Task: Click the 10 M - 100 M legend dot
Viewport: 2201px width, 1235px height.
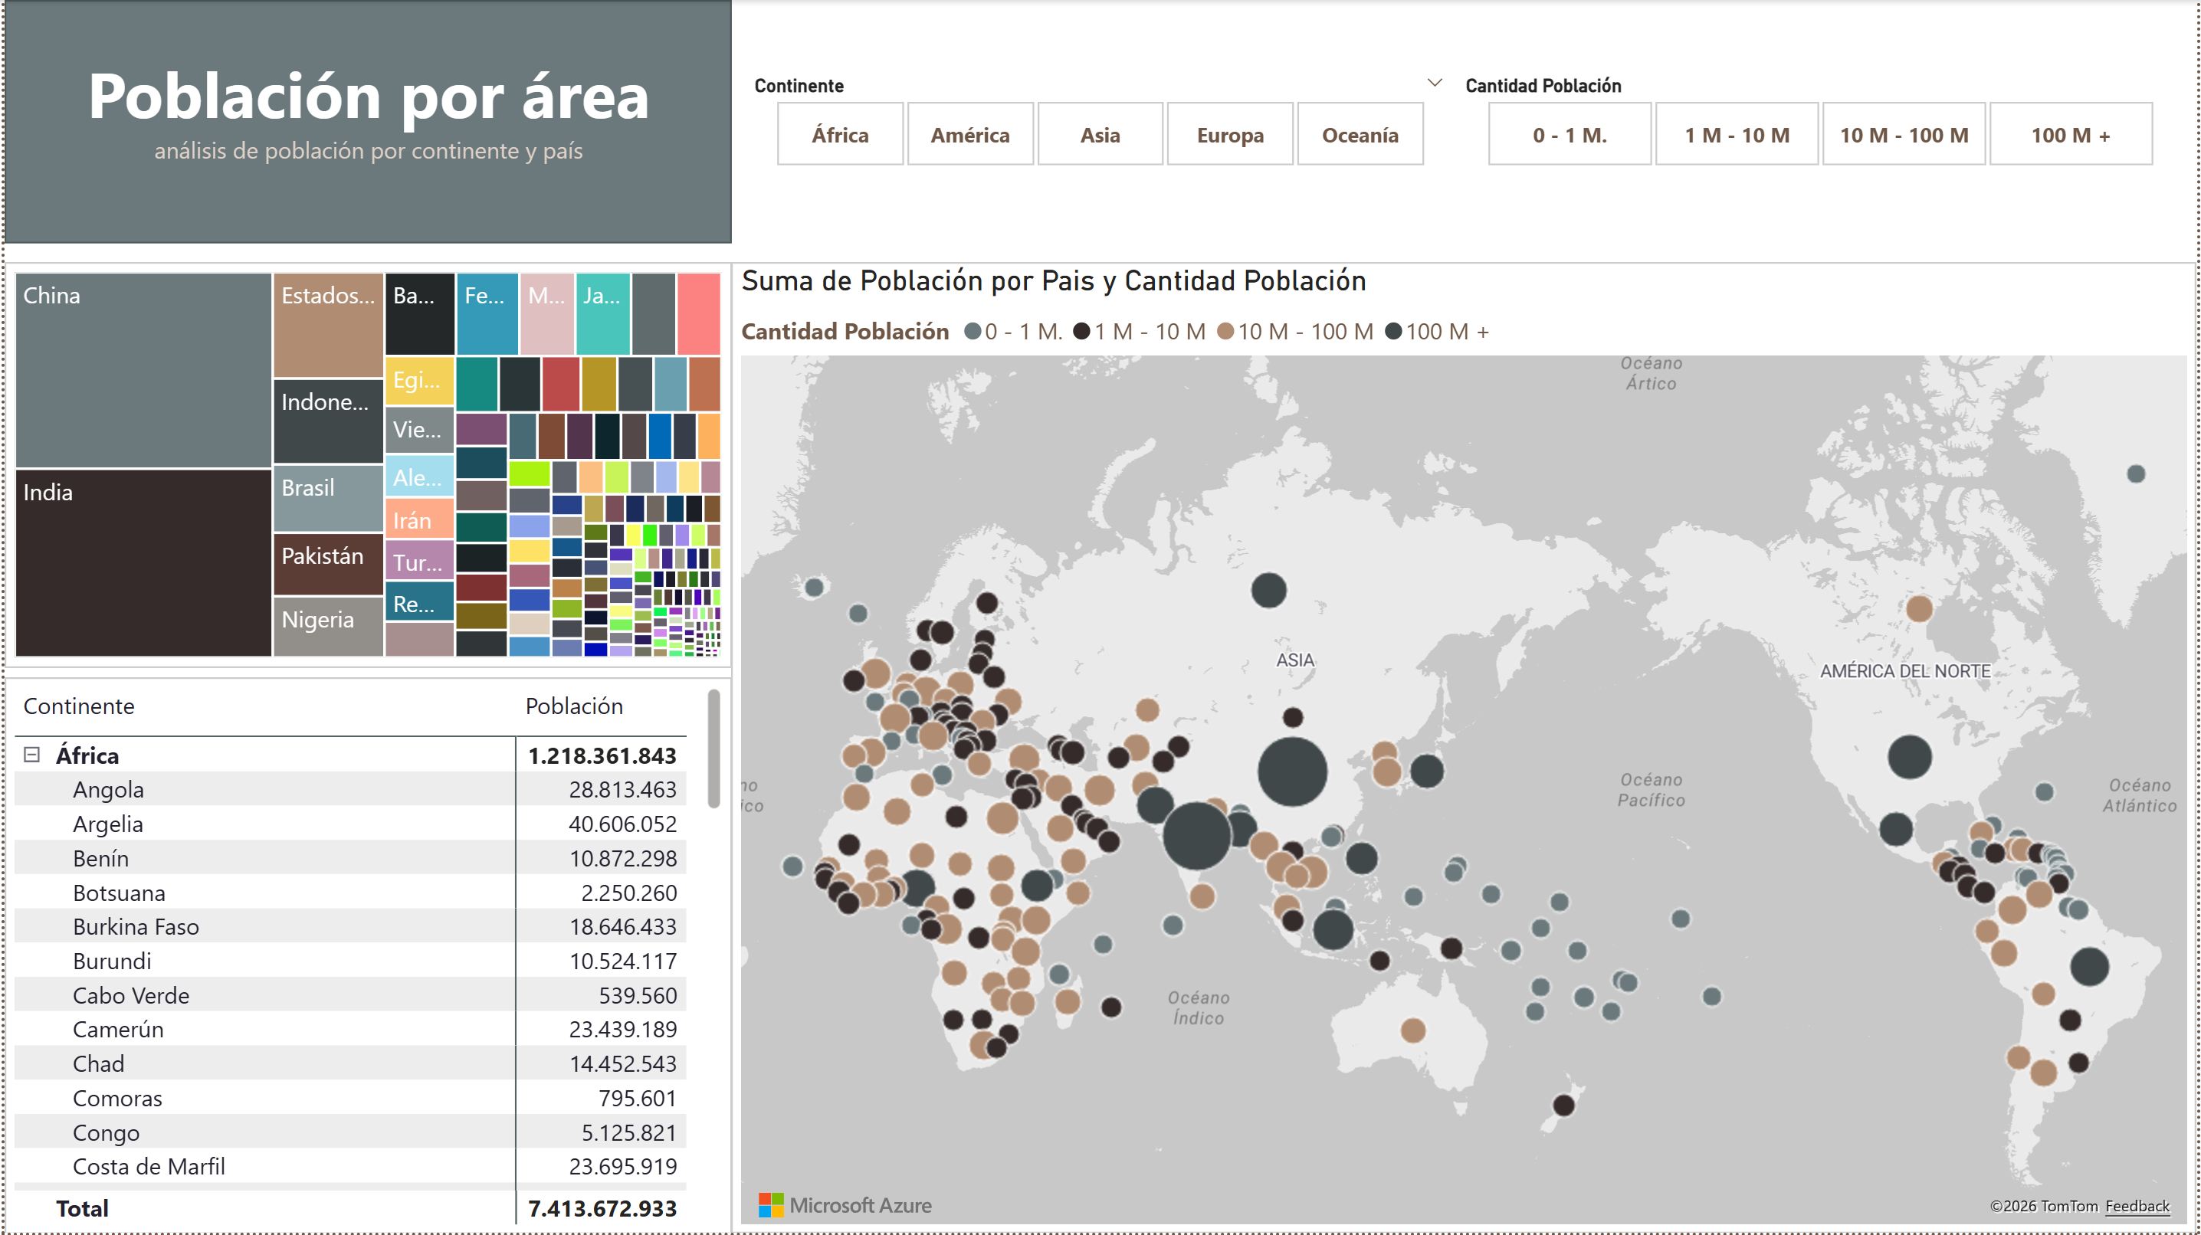Action: (1225, 332)
